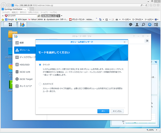Viewport: 161px width, 133px height.
Task: Open DSM help desktop icon
Action: [10, 86]
